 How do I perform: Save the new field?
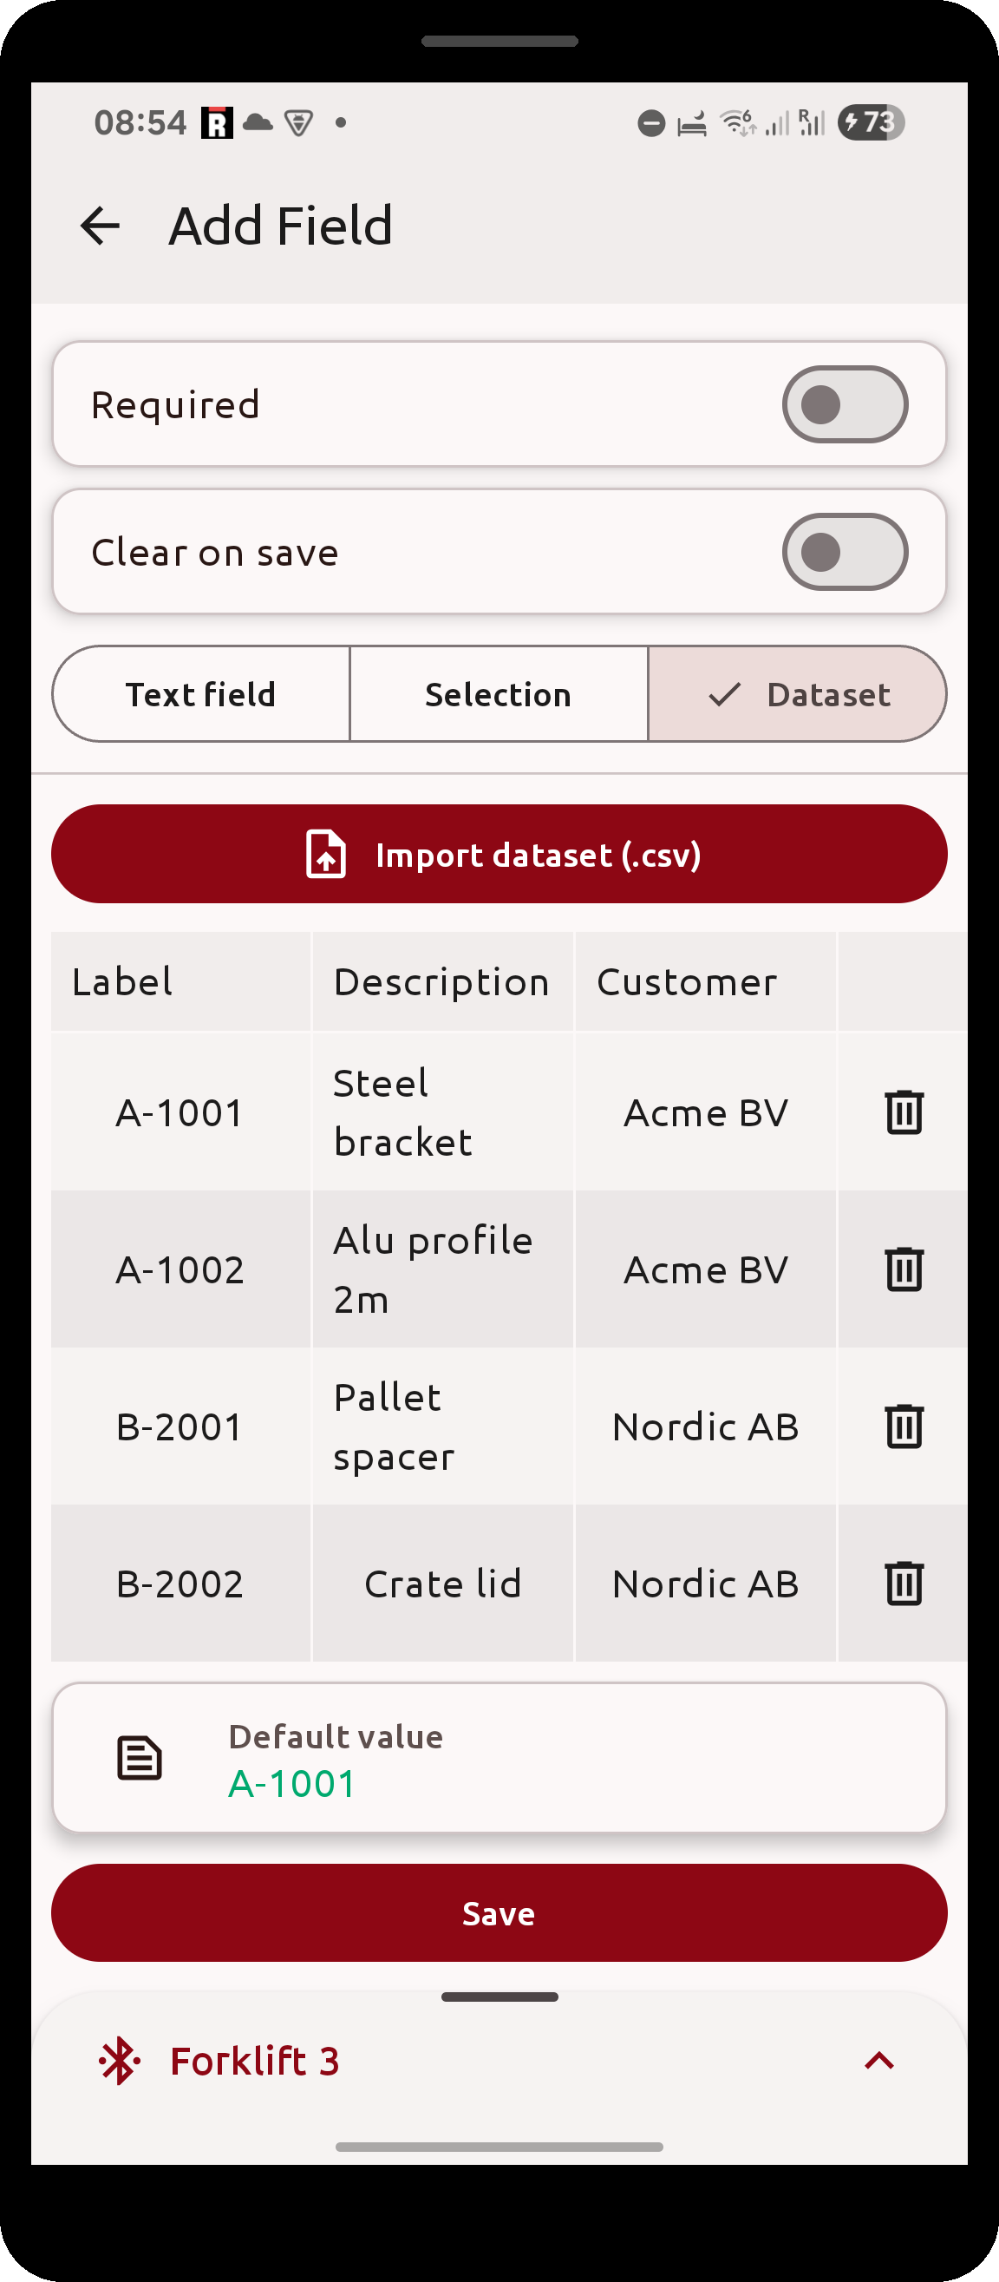click(499, 1912)
